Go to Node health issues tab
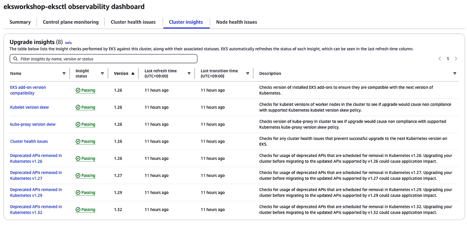 click(236, 22)
